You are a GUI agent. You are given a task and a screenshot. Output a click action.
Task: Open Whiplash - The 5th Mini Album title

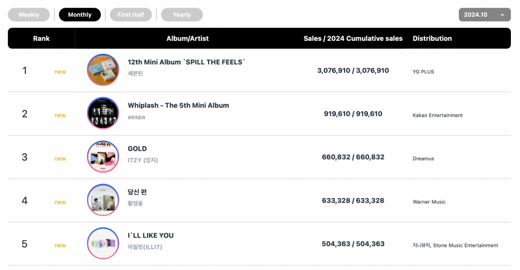178,105
